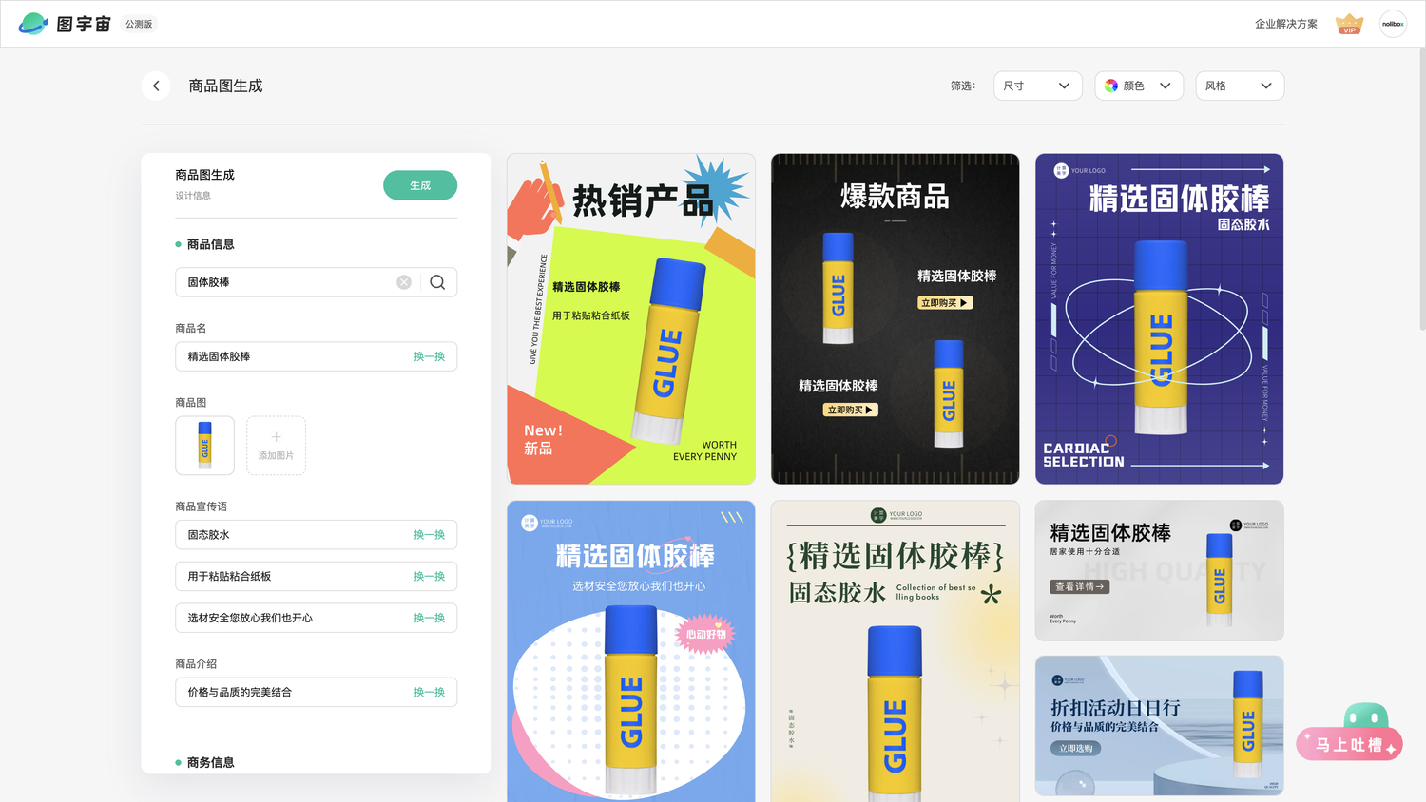Image resolution: width=1426 pixels, height=802 pixels.
Task: Open the 风格 filter dropdown
Action: [1240, 86]
